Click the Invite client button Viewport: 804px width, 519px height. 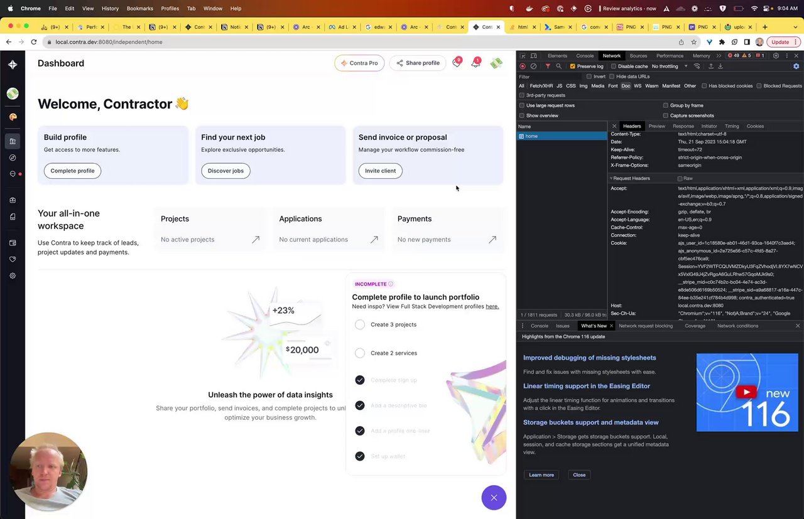click(x=381, y=171)
